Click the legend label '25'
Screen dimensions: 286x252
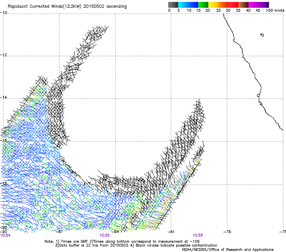tap(218, 10)
